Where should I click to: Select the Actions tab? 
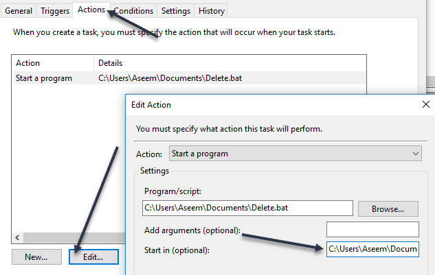(91, 10)
